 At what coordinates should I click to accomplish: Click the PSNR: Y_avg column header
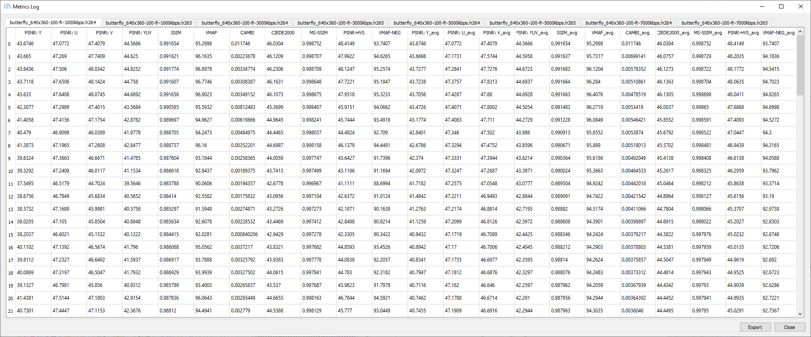click(x=425, y=33)
